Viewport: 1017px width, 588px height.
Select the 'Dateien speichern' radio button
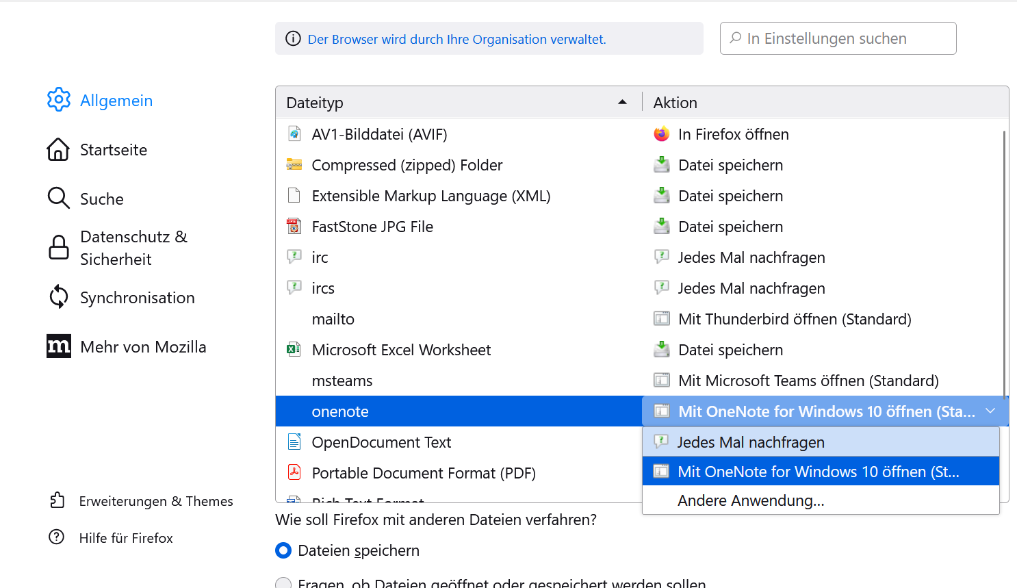tap(283, 550)
